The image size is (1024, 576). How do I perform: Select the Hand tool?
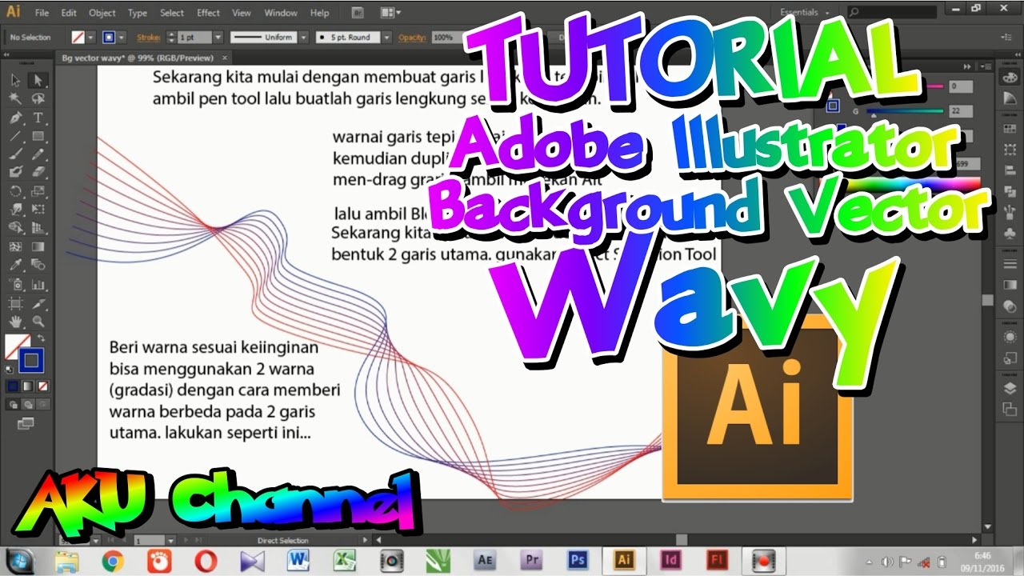pyautogui.click(x=16, y=322)
